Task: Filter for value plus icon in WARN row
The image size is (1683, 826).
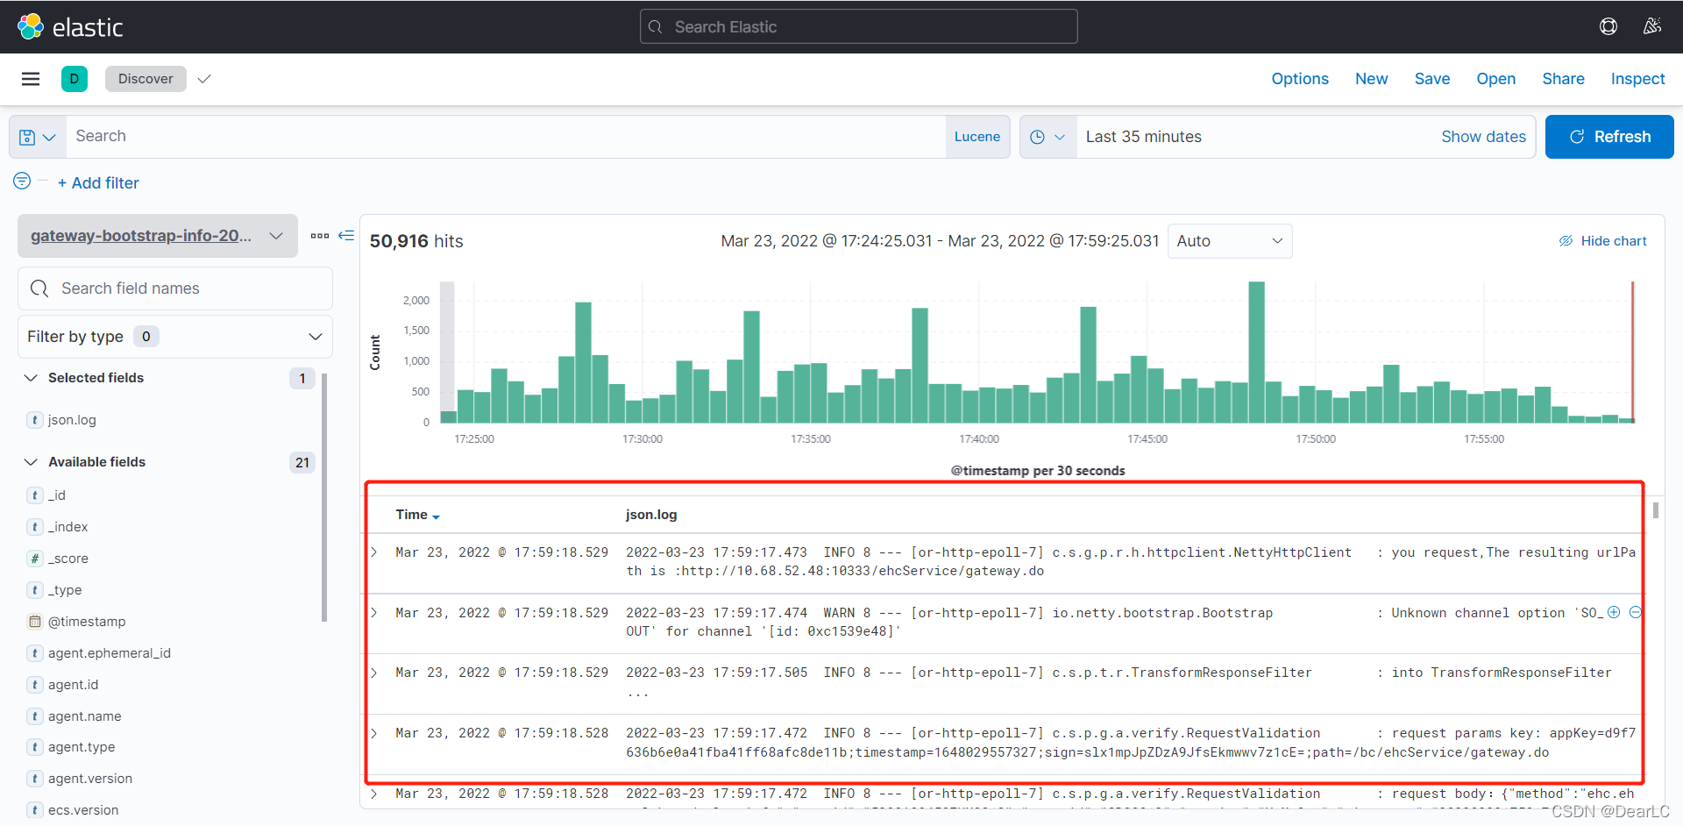Action: click(1614, 612)
